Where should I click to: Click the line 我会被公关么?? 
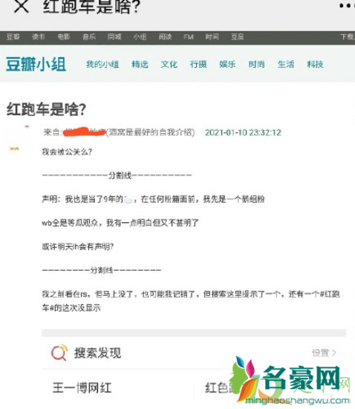click(x=67, y=152)
